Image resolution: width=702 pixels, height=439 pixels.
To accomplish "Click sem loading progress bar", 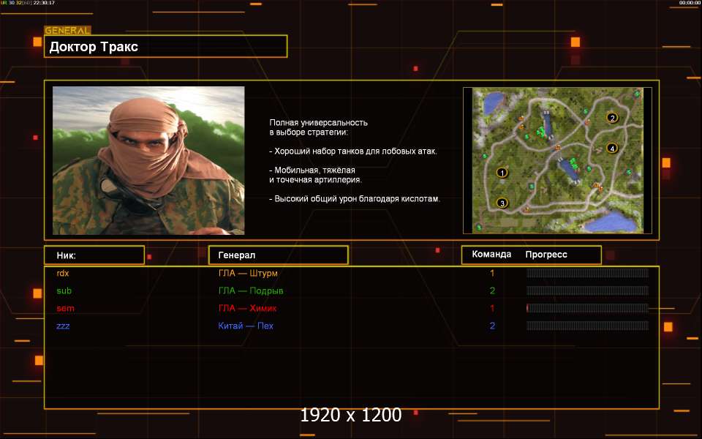I will click(x=587, y=308).
